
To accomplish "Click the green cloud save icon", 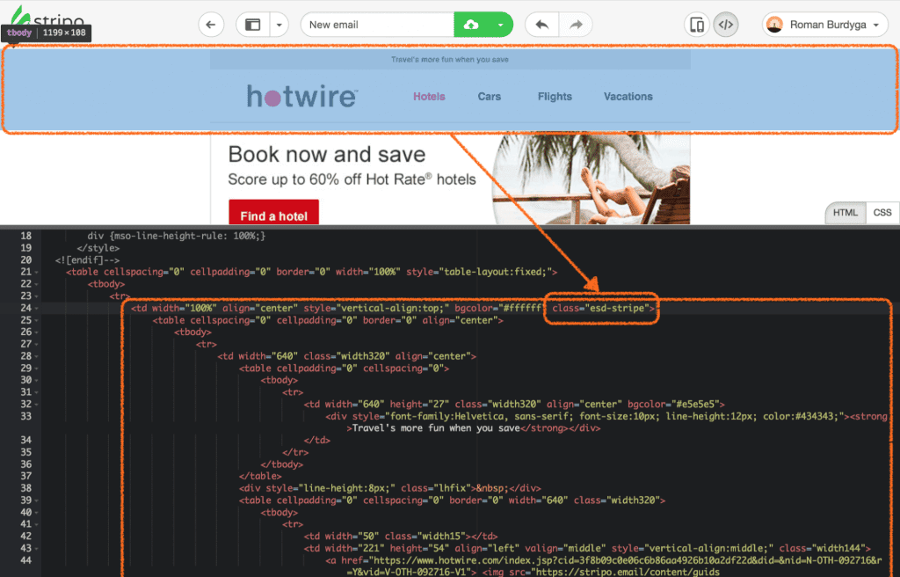I will tap(469, 24).
